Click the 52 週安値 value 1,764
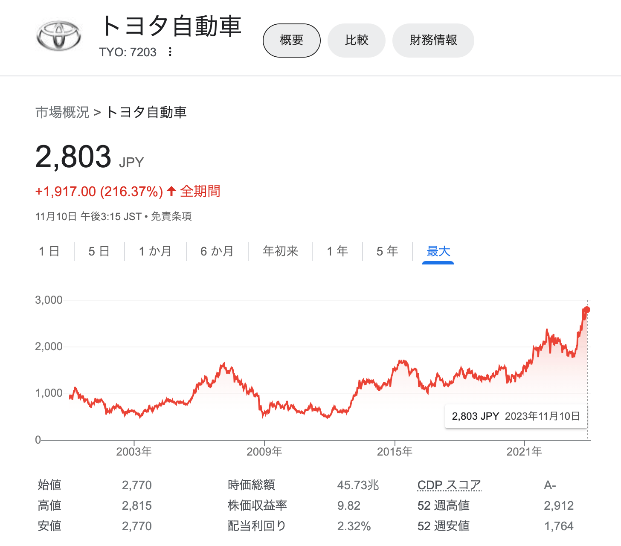Image resolution: width=621 pixels, height=546 pixels. [559, 526]
